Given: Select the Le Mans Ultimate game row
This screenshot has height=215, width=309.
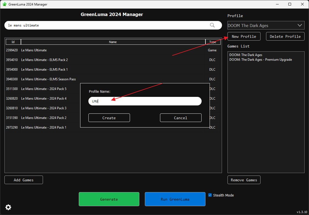Looking at the screenshot, I should [34, 50].
